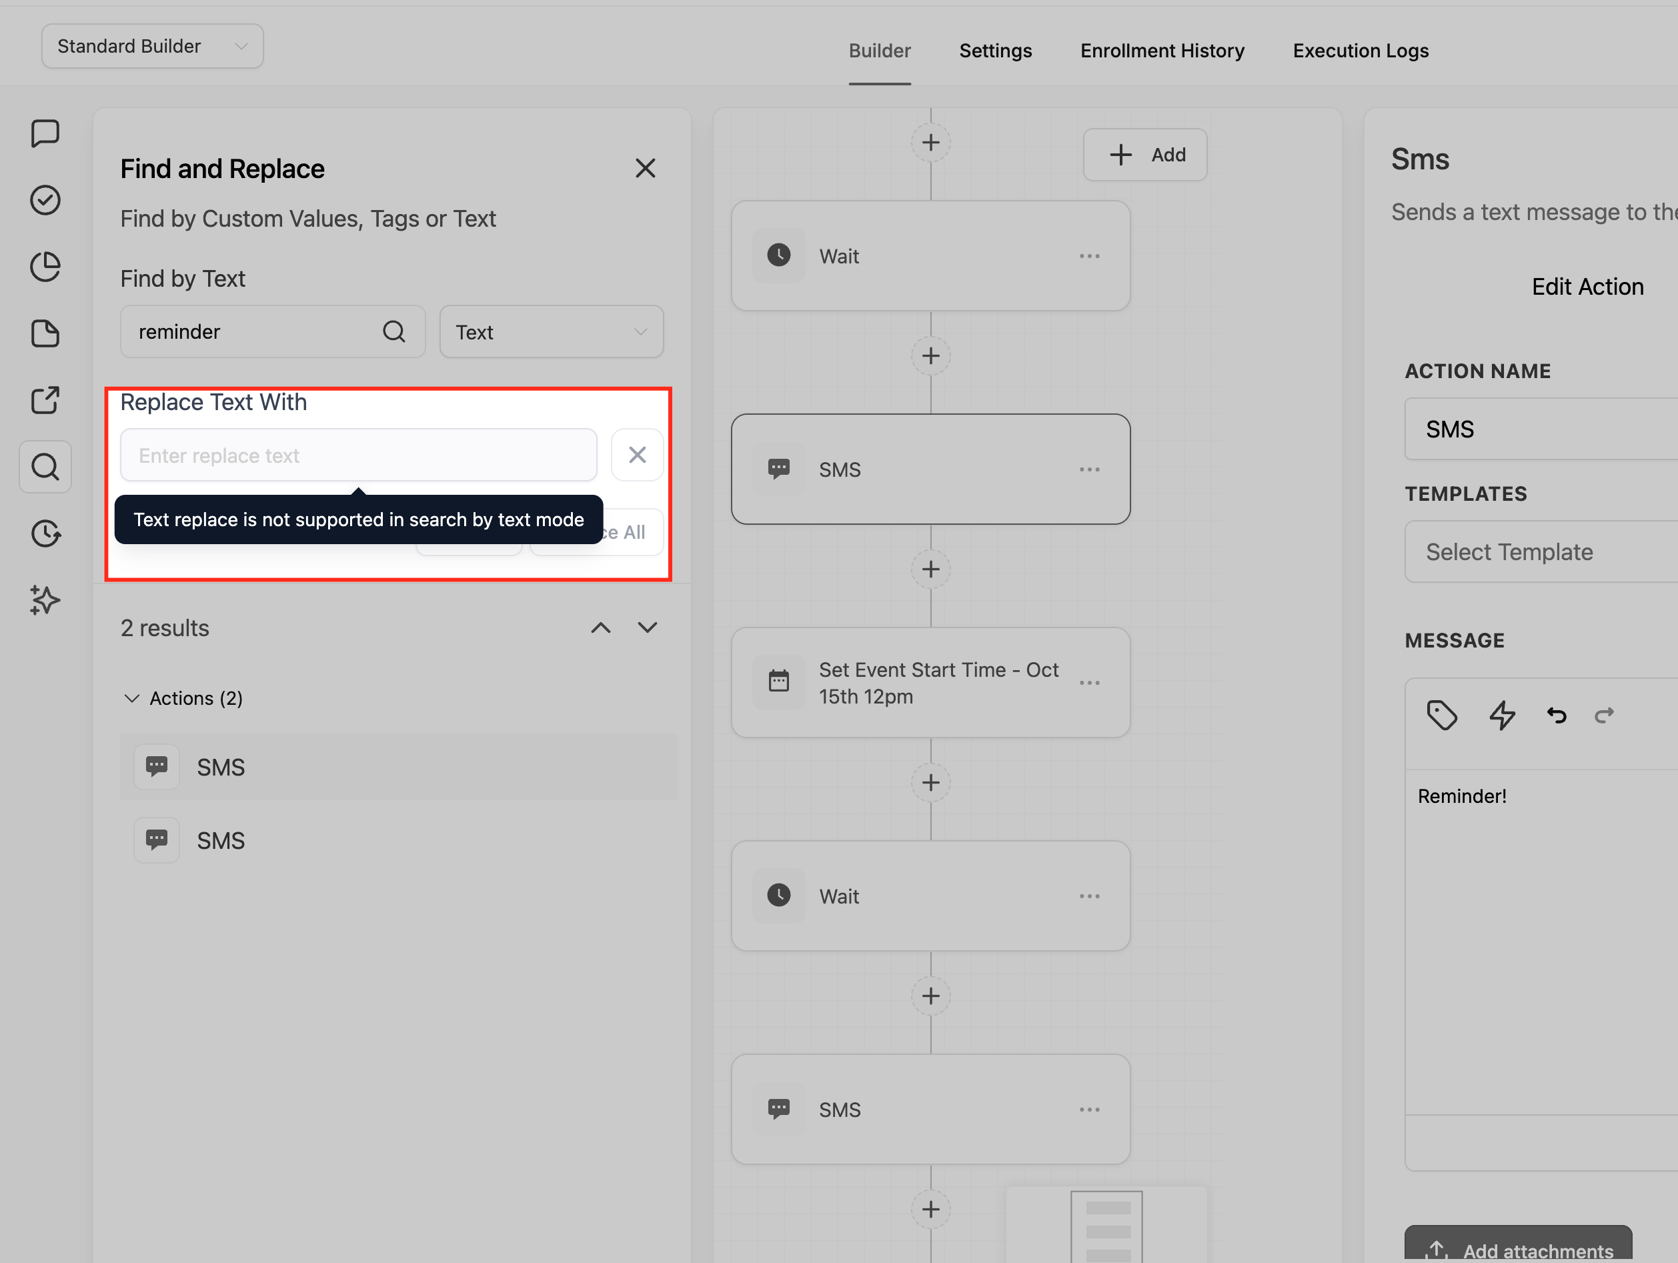Click the undo arrow in message editor
This screenshot has height=1263, width=1678.
click(x=1556, y=716)
